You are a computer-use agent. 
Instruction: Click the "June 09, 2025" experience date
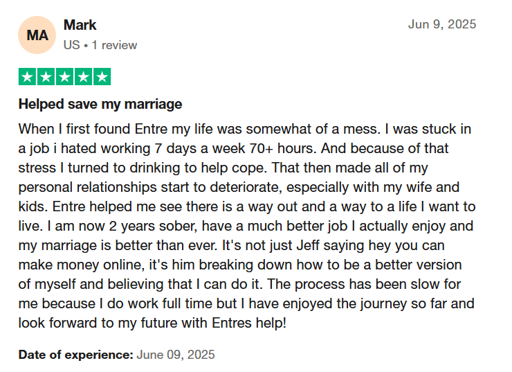176,355
